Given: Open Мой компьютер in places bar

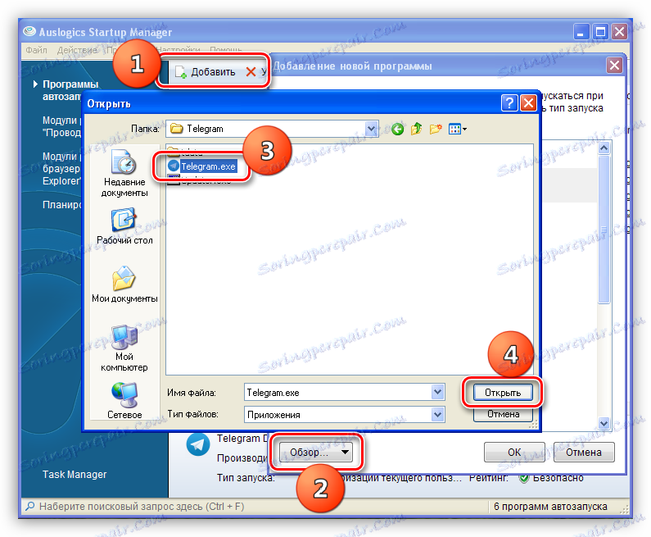Looking at the screenshot, I should click(x=124, y=348).
